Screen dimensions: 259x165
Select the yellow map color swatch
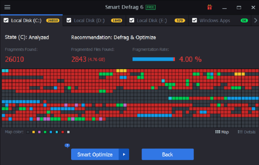33,132
